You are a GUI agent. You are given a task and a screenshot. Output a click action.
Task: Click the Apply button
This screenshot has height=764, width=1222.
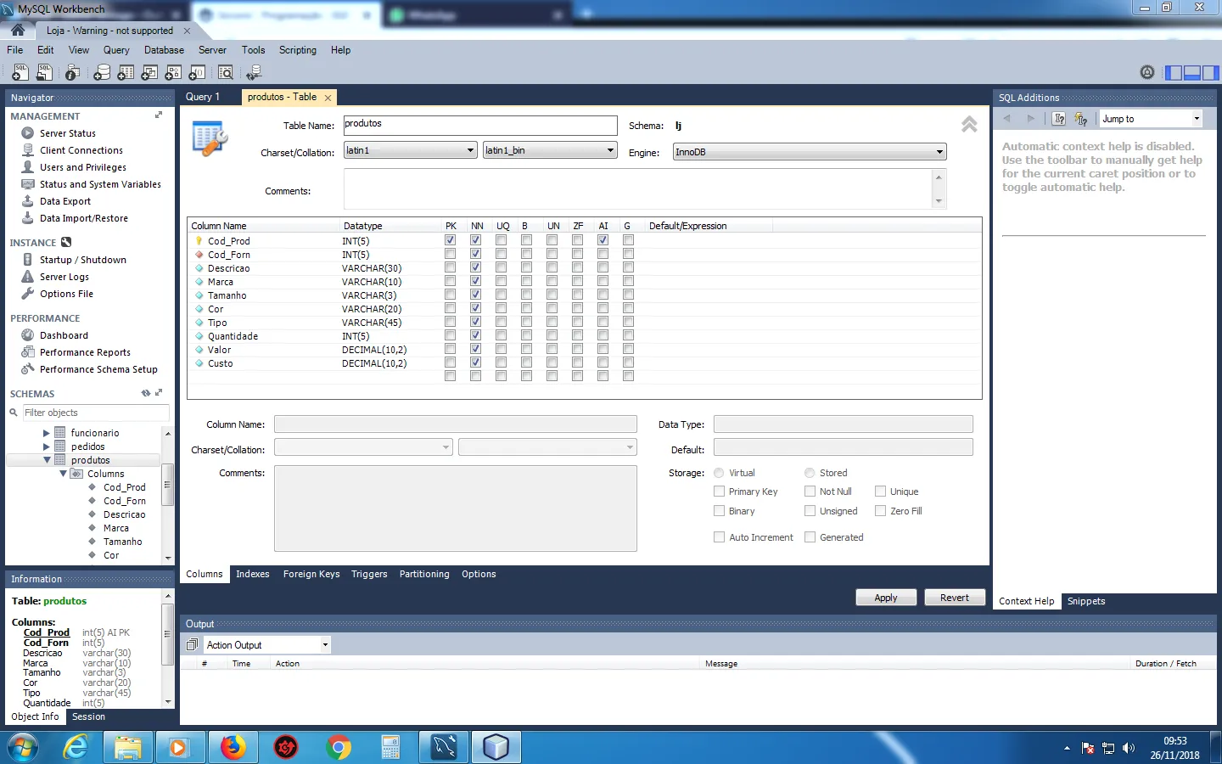[885, 598]
